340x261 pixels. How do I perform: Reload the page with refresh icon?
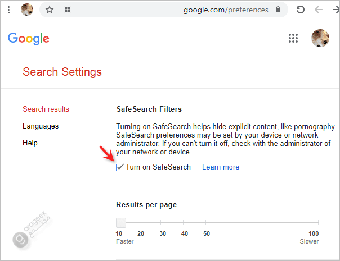click(301, 10)
